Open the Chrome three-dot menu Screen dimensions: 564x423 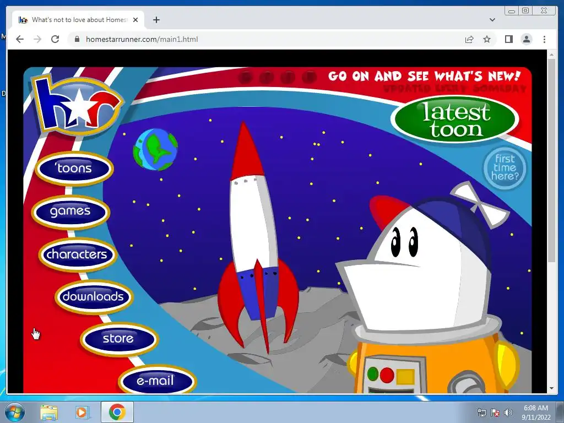click(x=544, y=39)
